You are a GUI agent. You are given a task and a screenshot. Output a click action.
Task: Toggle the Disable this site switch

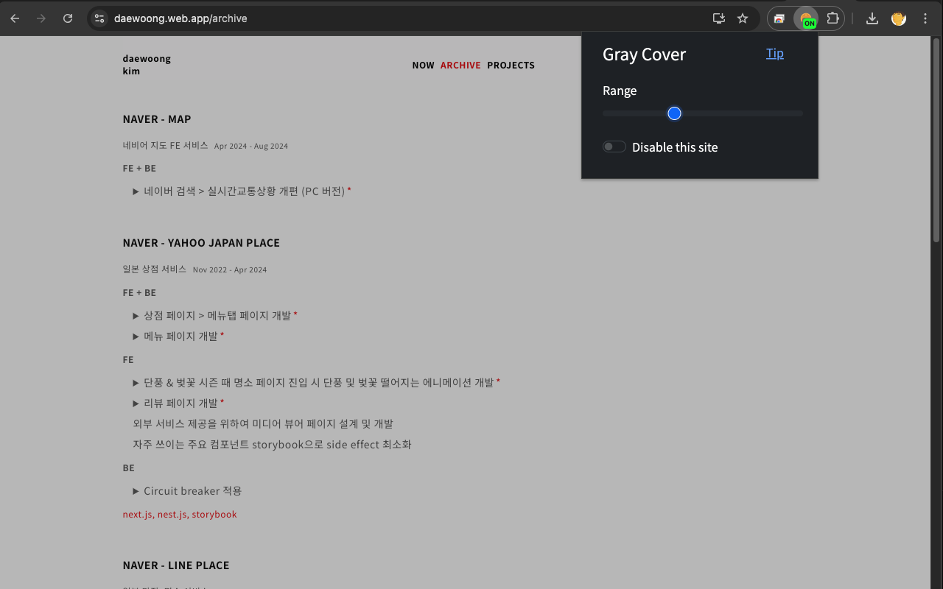click(614, 146)
